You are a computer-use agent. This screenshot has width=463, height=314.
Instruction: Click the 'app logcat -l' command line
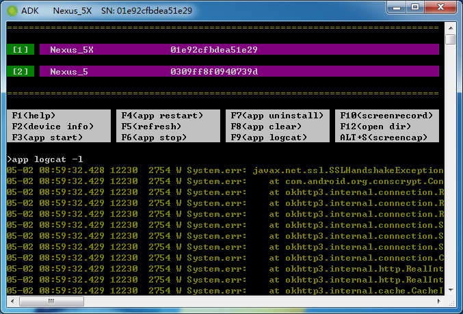(x=45, y=159)
